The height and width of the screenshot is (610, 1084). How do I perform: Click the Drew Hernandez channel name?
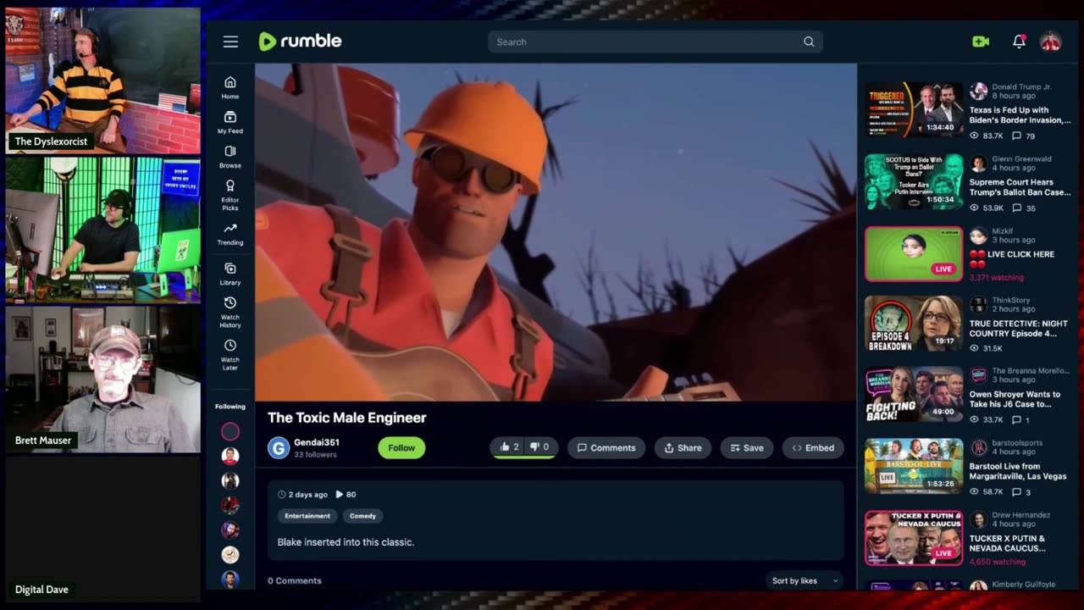(1020, 514)
